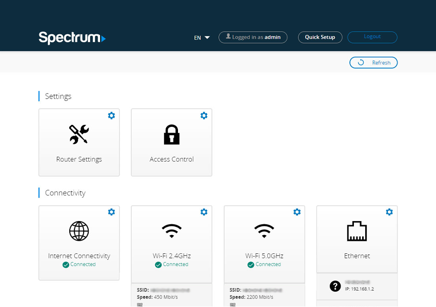Click the Ethernet label
Viewport: 436px width, 307px height.
[x=357, y=256]
